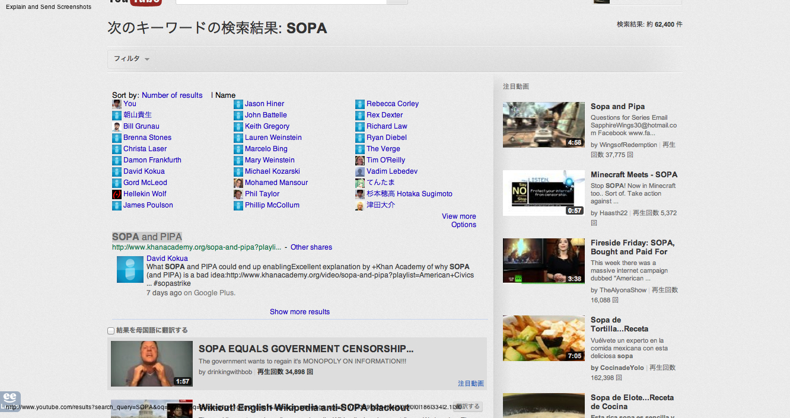Open James Poulson's name link
Image resolution: width=790 pixels, height=418 pixels.
click(148, 205)
